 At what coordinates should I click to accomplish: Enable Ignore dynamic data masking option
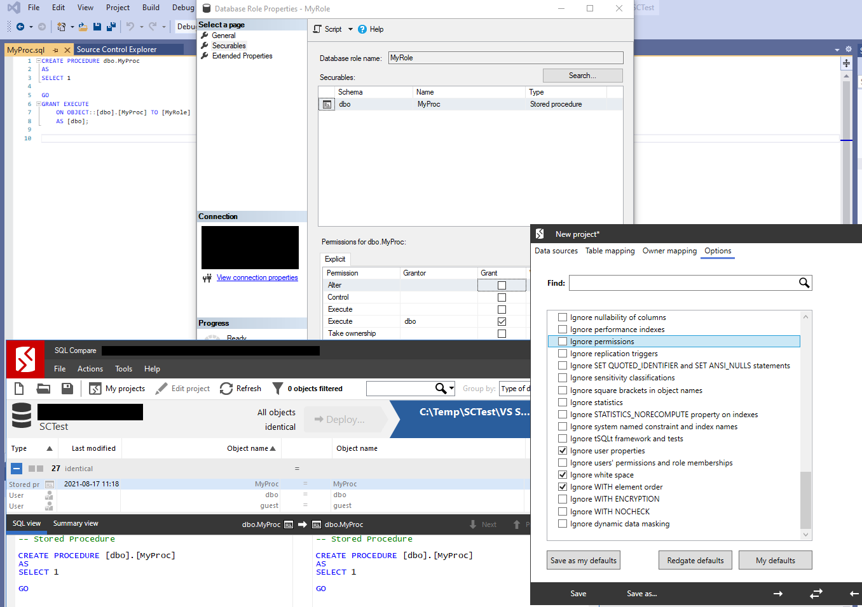click(x=563, y=524)
